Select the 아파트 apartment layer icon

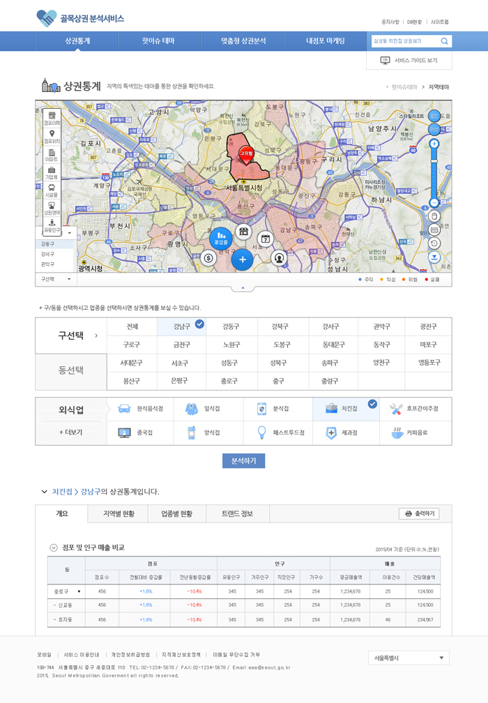click(x=52, y=155)
